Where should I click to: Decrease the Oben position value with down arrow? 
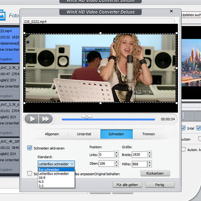pyautogui.click(x=116, y=166)
